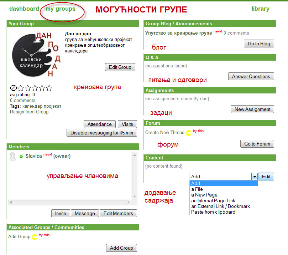The image size is (288, 255).
Task: Open the library tab
Action: pyautogui.click(x=260, y=9)
